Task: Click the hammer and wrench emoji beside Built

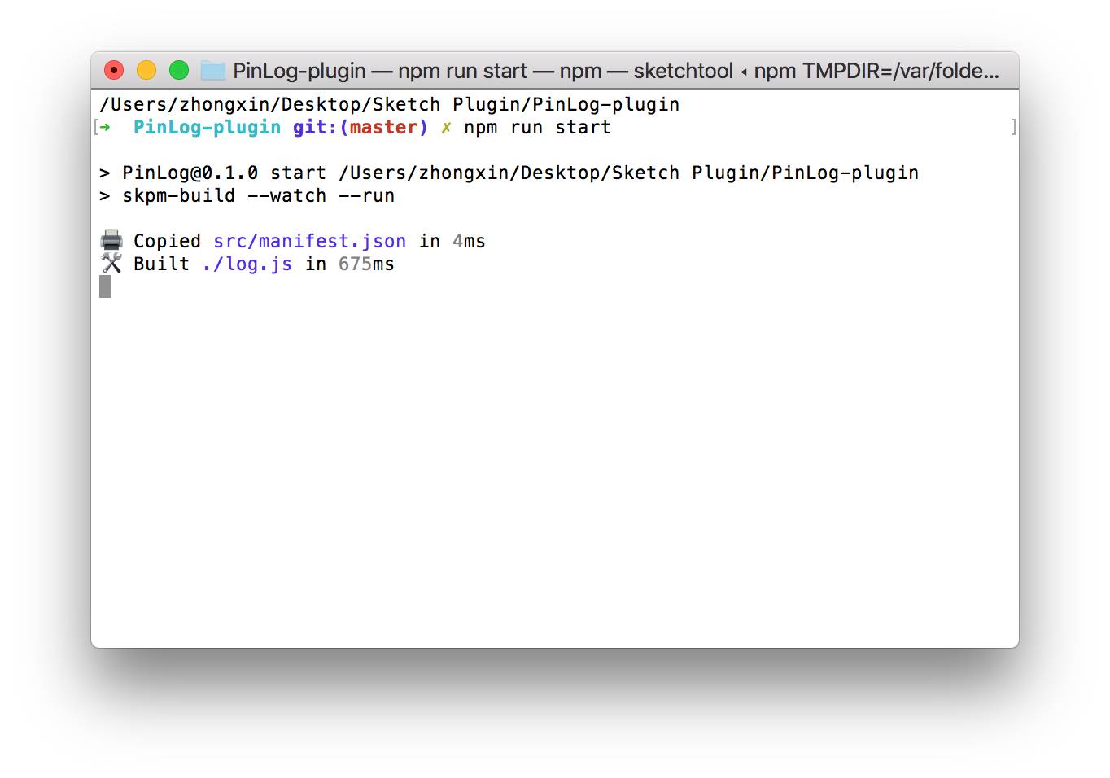Action: coord(111,263)
